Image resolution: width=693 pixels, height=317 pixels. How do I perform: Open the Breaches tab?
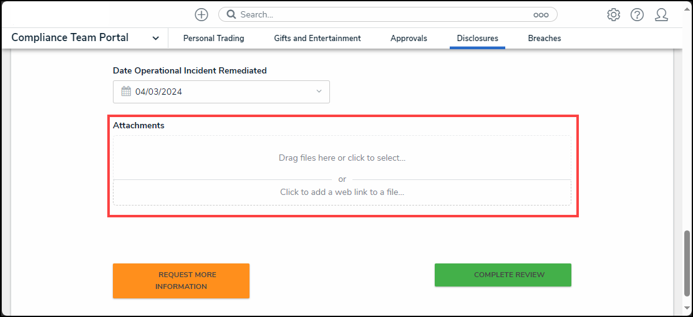(544, 38)
